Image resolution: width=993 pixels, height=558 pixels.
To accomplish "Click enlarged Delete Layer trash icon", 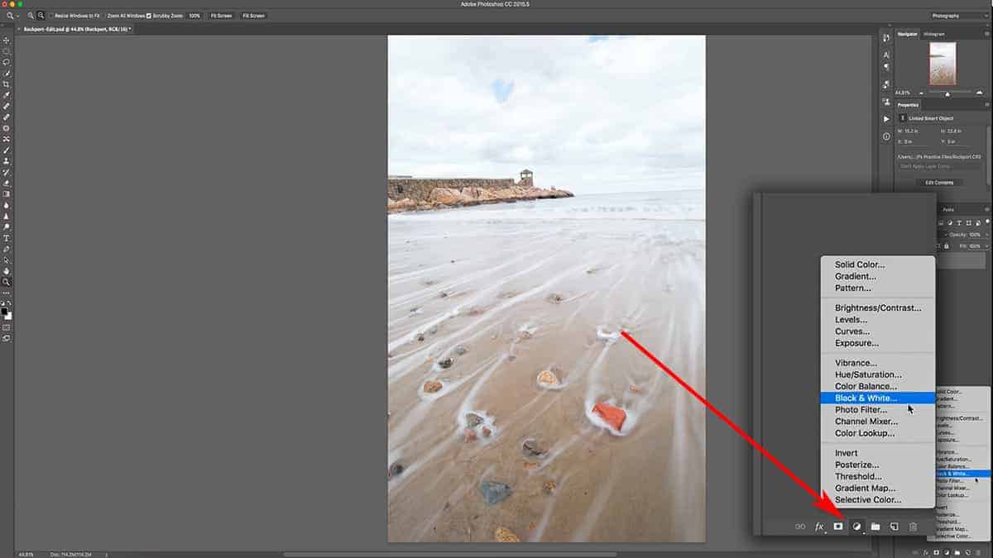I will [914, 526].
